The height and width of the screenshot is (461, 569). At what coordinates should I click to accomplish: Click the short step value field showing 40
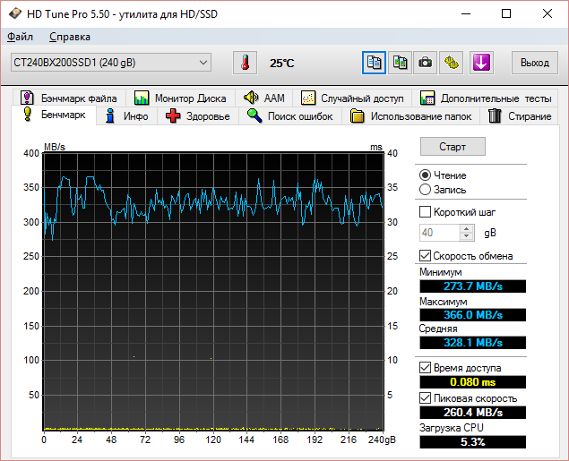(439, 233)
